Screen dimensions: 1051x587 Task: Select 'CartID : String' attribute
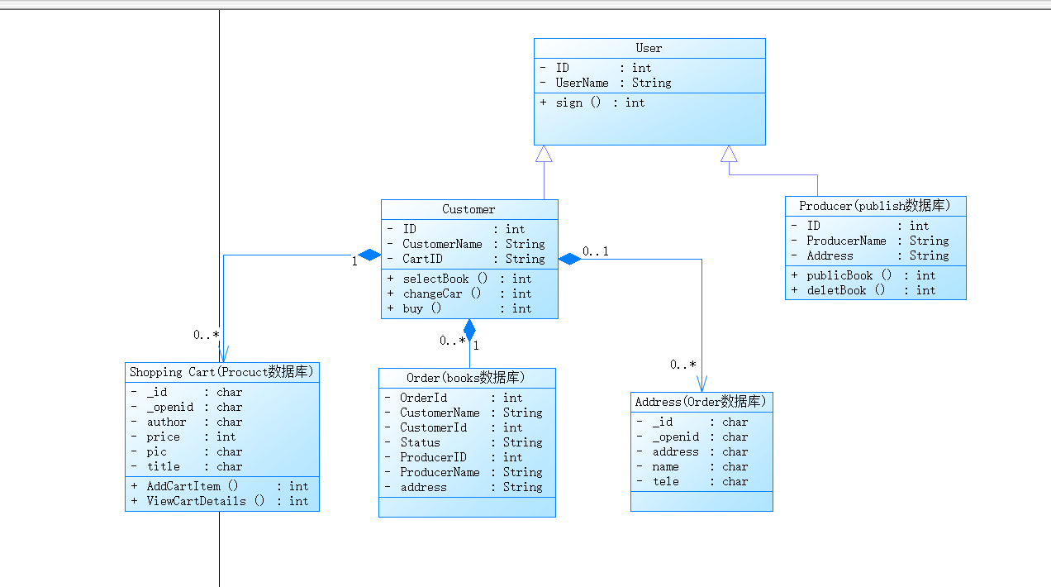tap(466, 259)
